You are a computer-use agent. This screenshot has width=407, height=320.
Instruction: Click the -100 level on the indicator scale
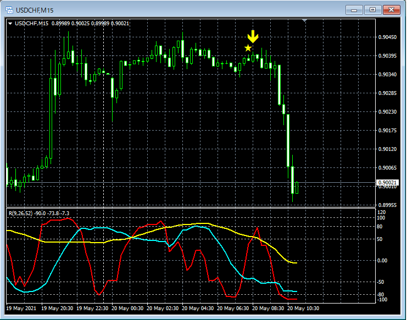[382, 300]
